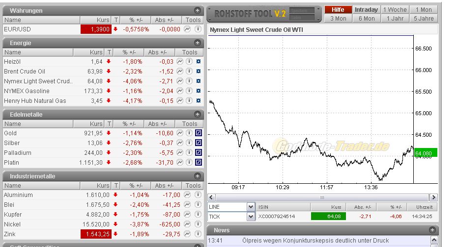Expand the Energie panel with plus button
Screen dimensions: 458x247
[x=198, y=43]
